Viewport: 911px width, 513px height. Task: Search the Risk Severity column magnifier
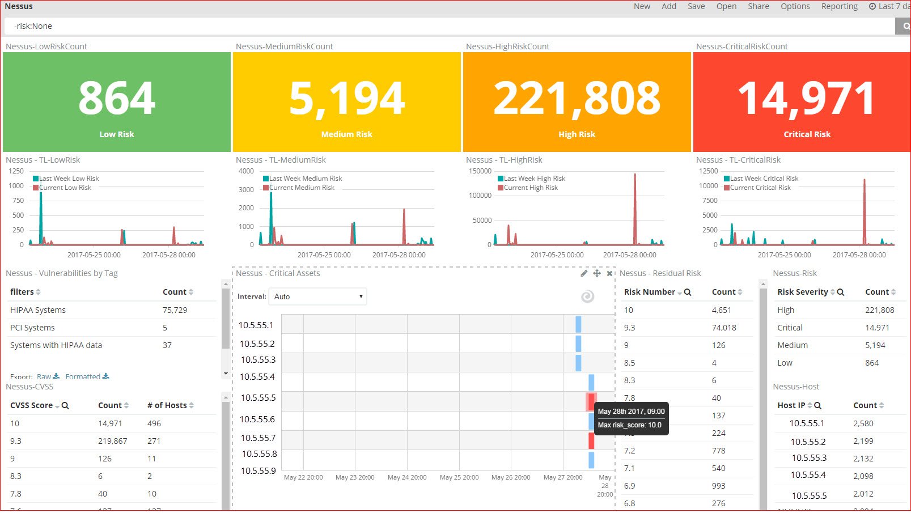[841, 292]
